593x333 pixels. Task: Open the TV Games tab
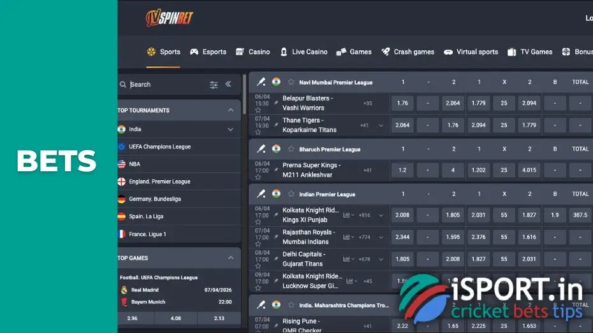pos(530,52)
